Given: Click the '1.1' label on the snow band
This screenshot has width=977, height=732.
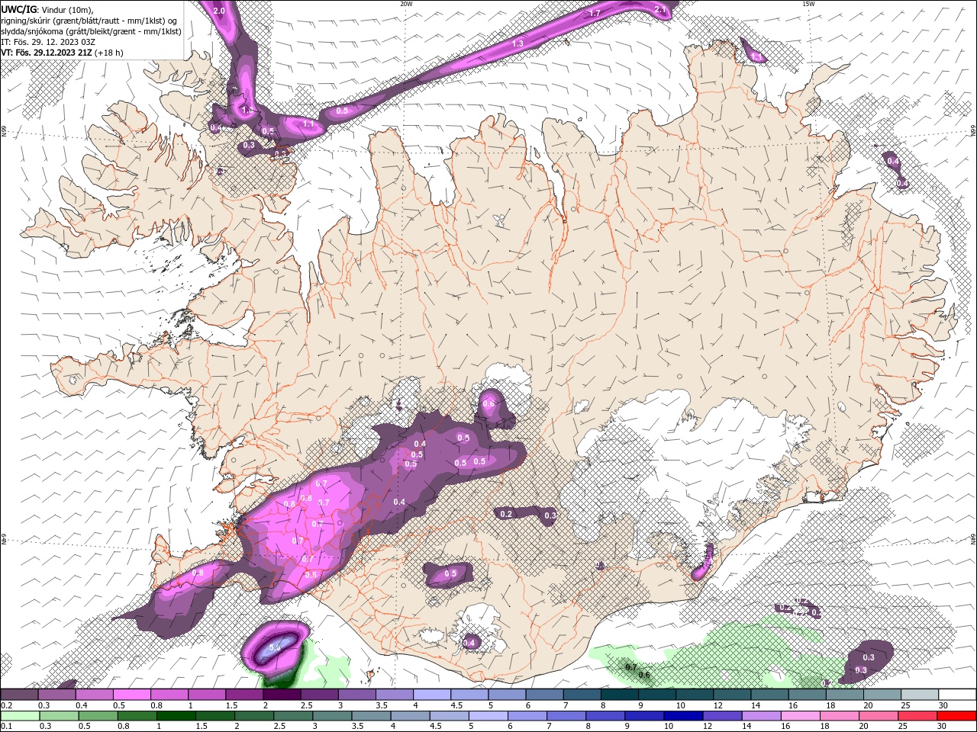Looking at the screenshot, I should pyautogui.click(x=308, y=124).
